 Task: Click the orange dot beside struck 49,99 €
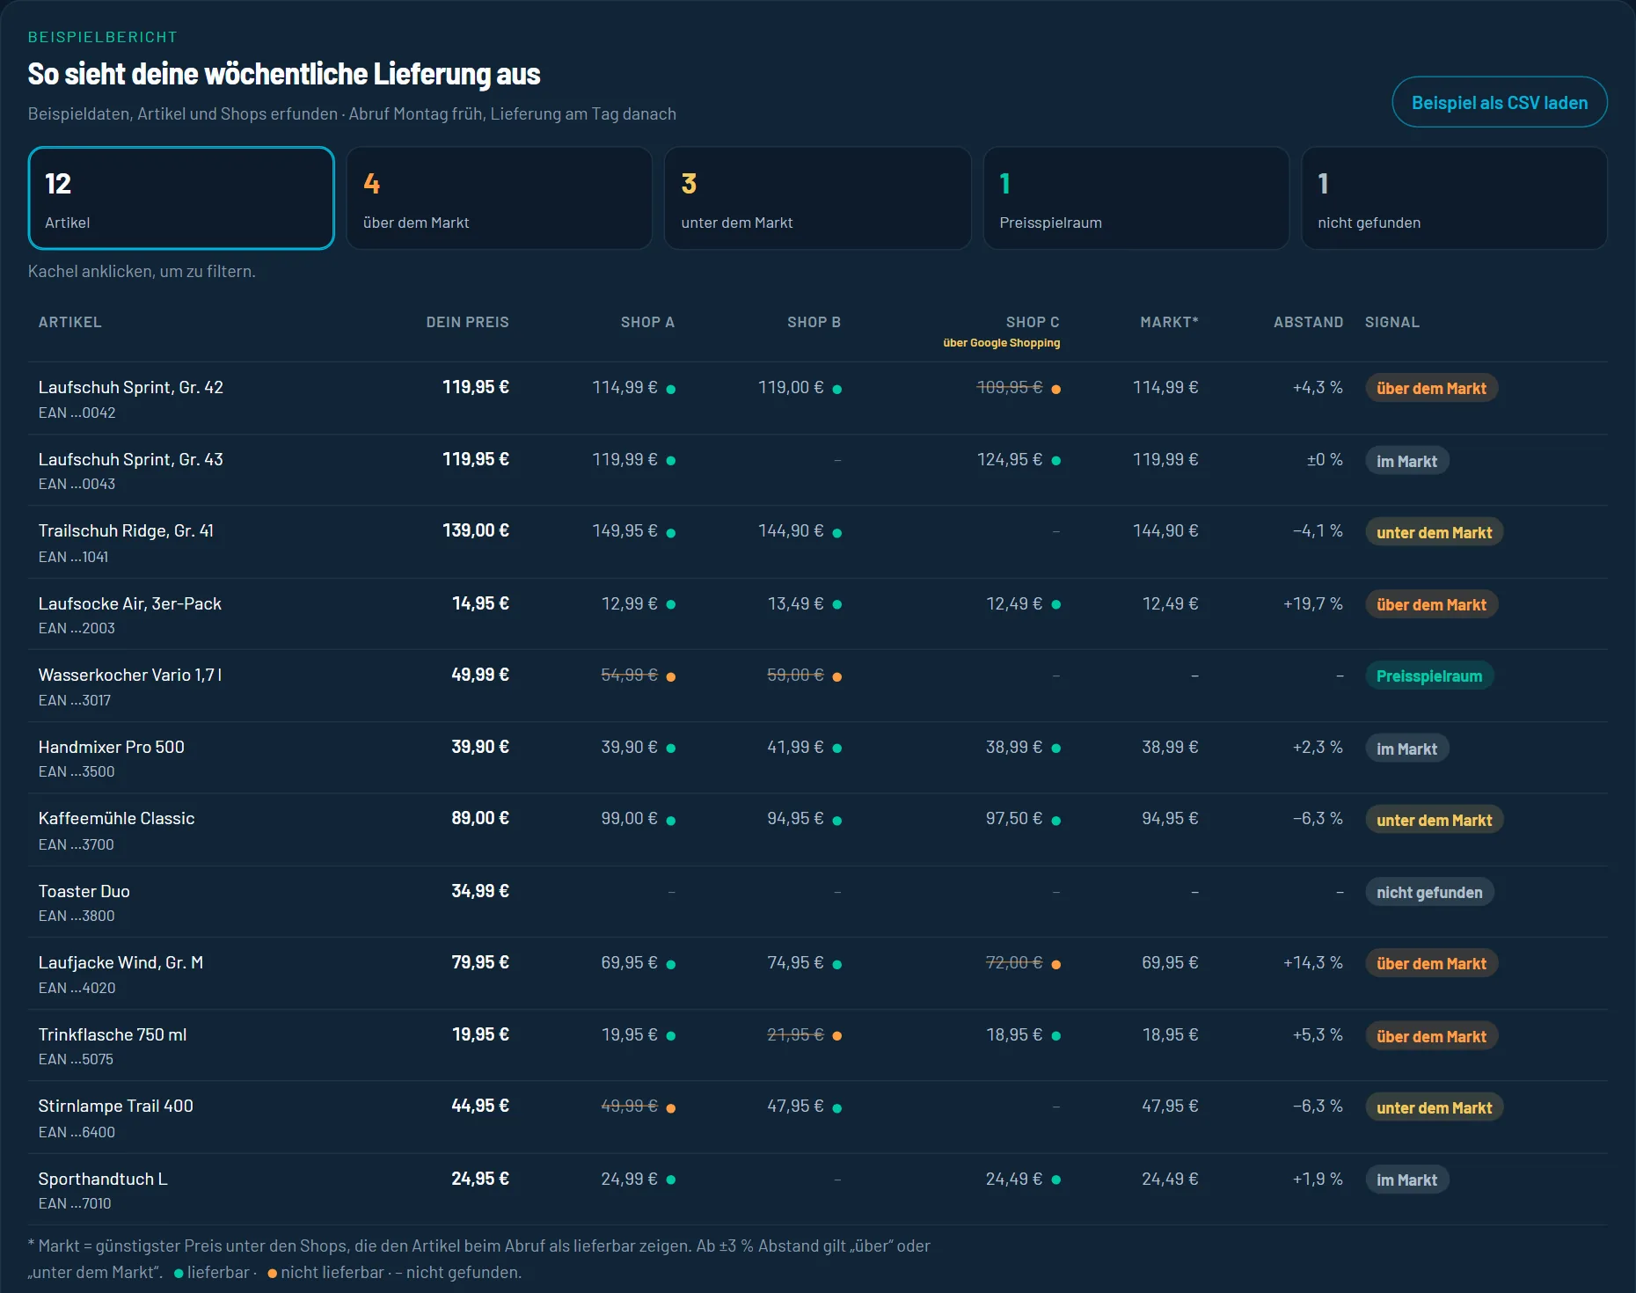point(671,1108)
